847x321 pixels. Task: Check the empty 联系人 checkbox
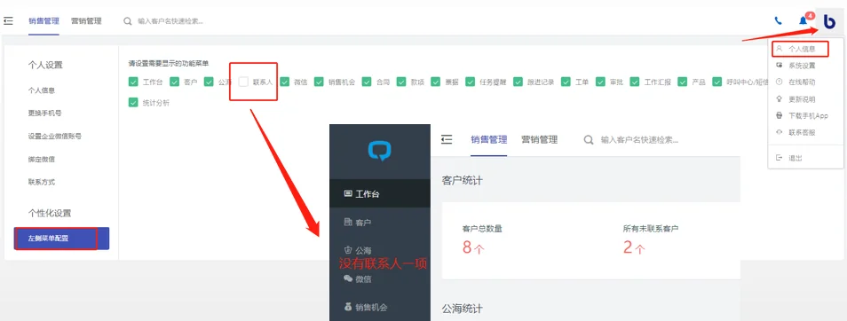[x=243, y=82]
